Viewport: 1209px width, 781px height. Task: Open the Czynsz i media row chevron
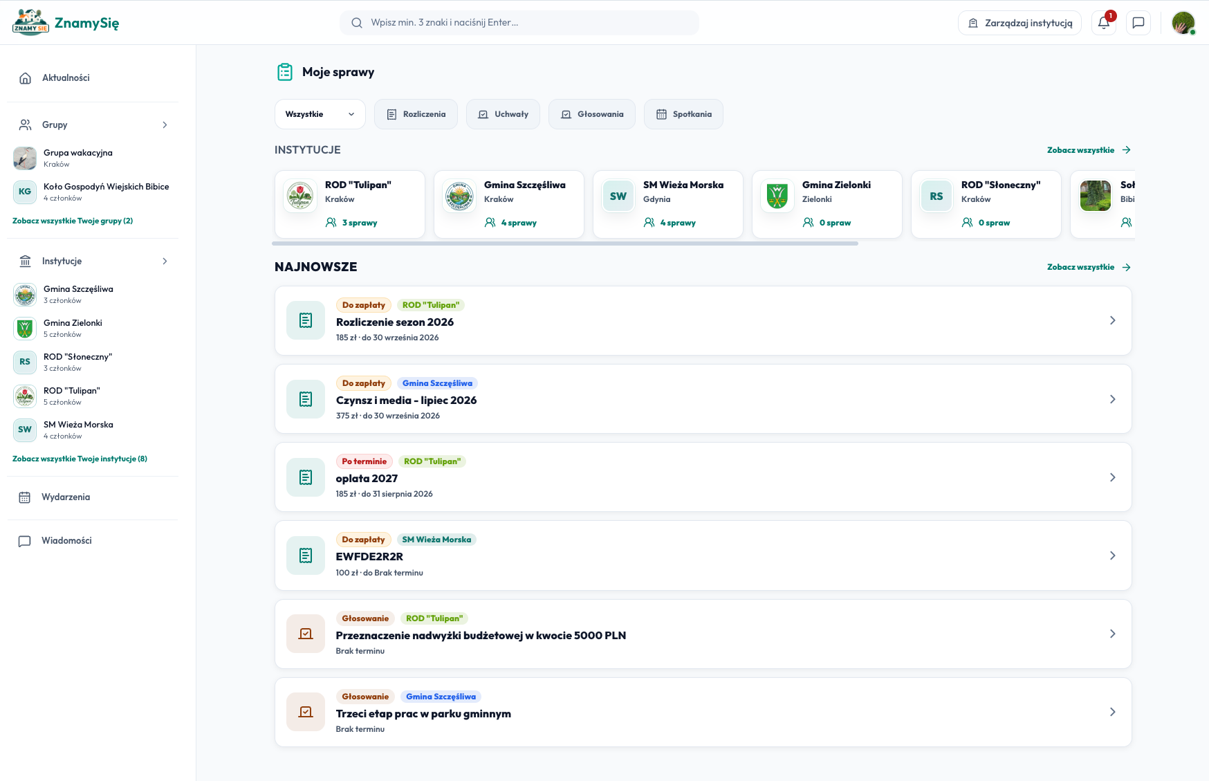click(x=1112, y=399)
